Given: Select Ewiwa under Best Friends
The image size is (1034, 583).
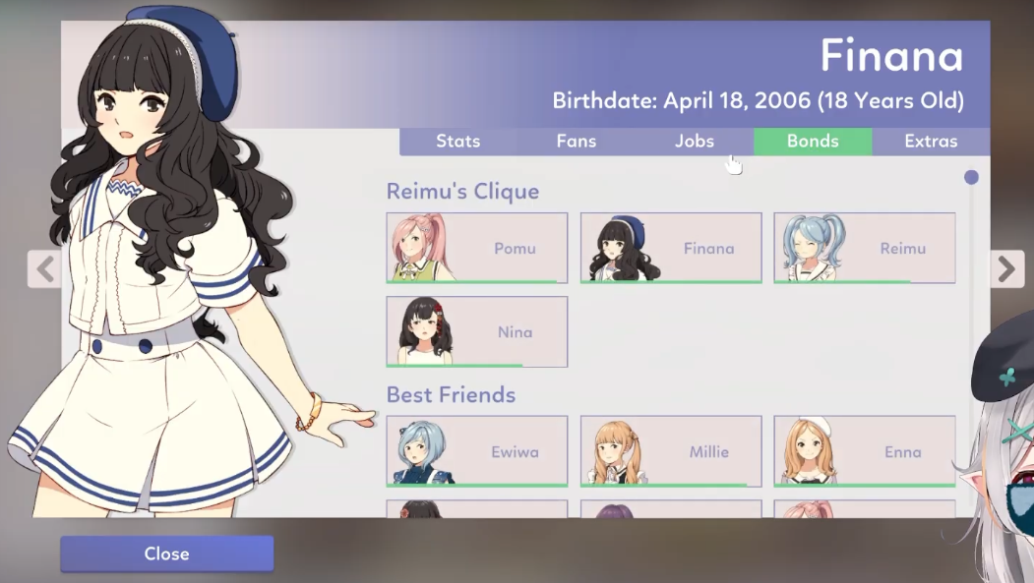Looking at the screenshot, I should point(477,451).
